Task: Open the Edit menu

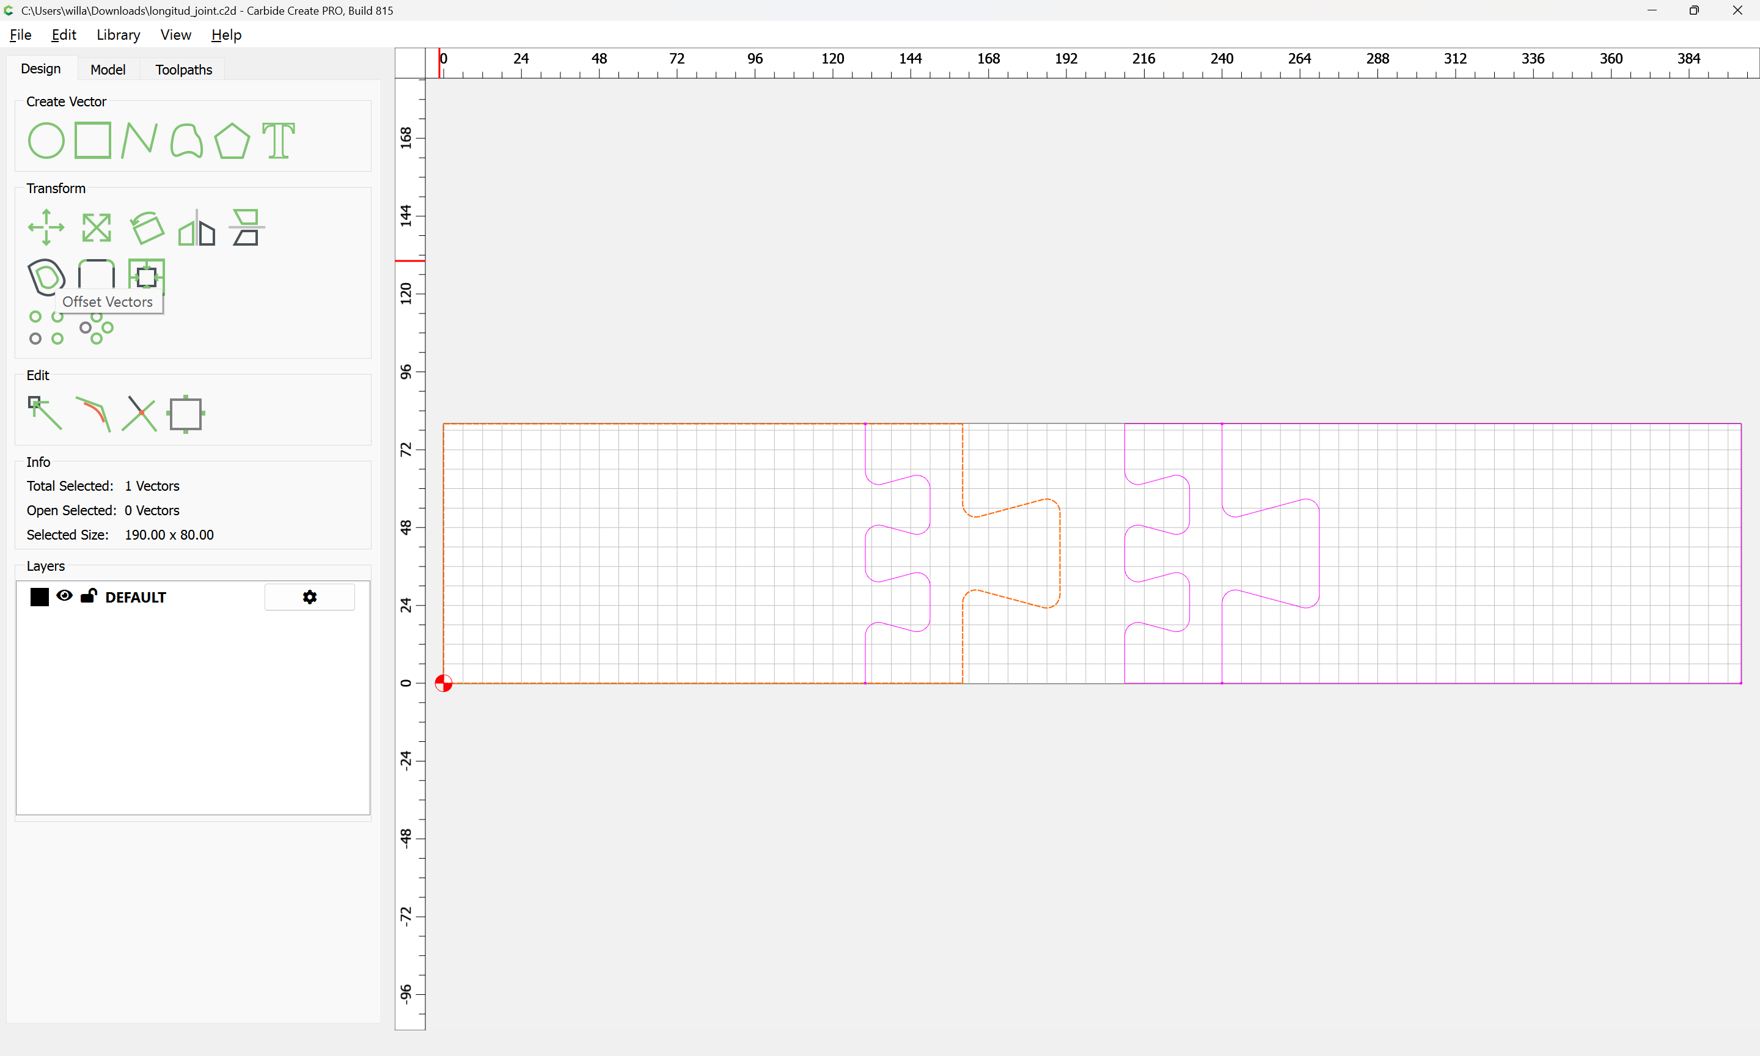Action: pyautogui.click(x=64, y=35)
